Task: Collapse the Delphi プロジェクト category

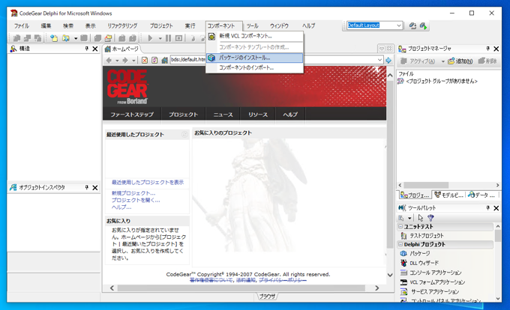Action: point(400,244)
